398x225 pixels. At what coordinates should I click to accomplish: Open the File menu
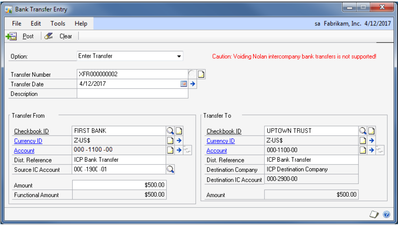pos(17,24)
